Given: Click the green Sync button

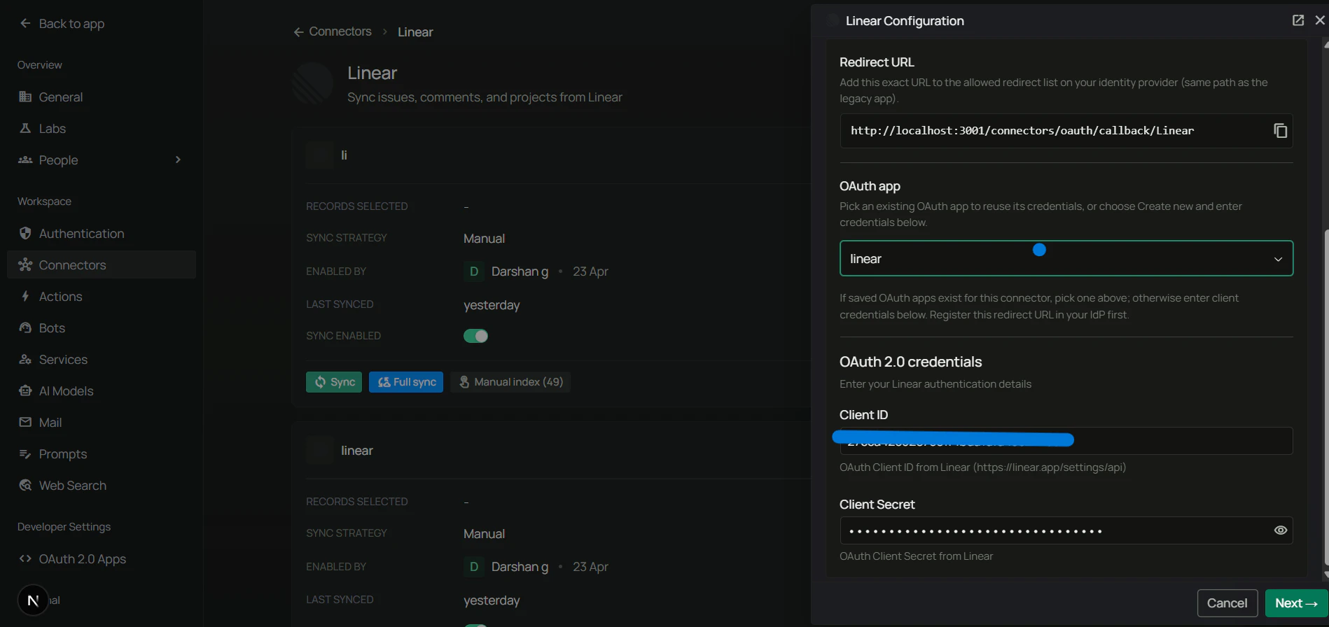Looking at the screenshot, I should [334, 382].
